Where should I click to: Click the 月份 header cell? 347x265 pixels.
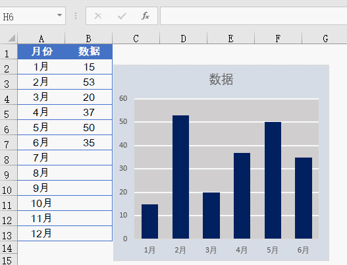(x=41, y=51)
